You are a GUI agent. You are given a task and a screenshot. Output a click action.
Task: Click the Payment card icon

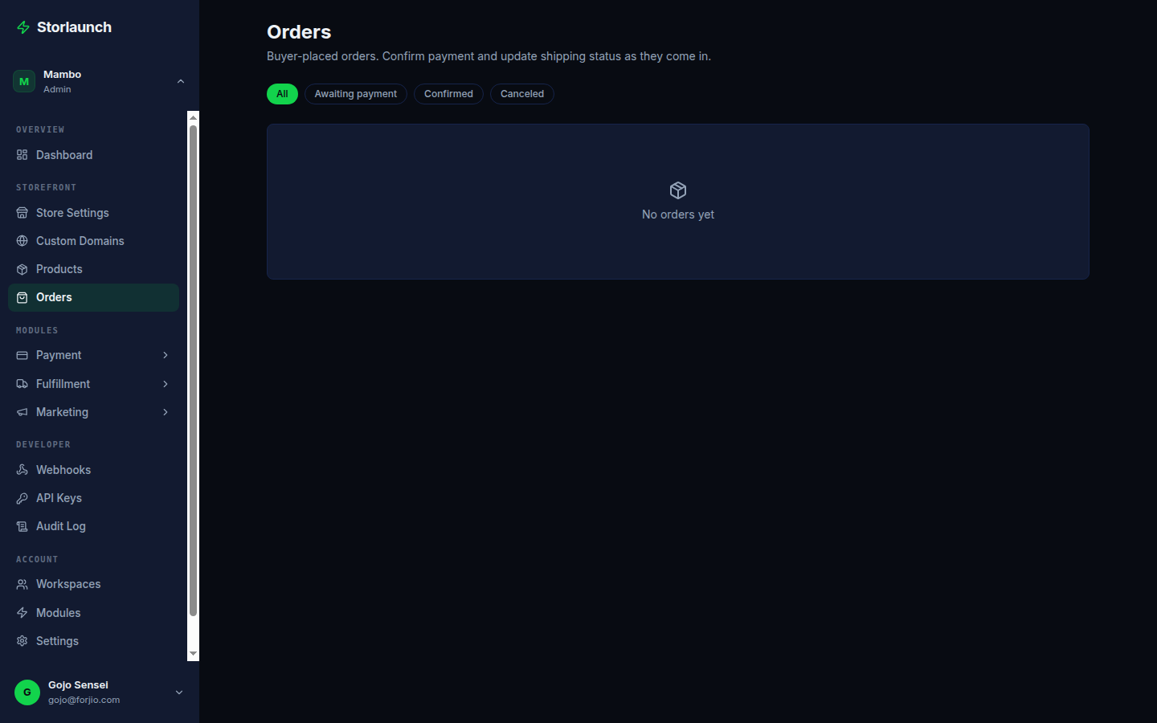22,355
